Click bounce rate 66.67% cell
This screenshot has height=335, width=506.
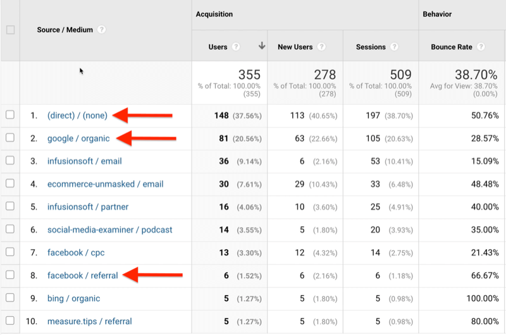485,276
